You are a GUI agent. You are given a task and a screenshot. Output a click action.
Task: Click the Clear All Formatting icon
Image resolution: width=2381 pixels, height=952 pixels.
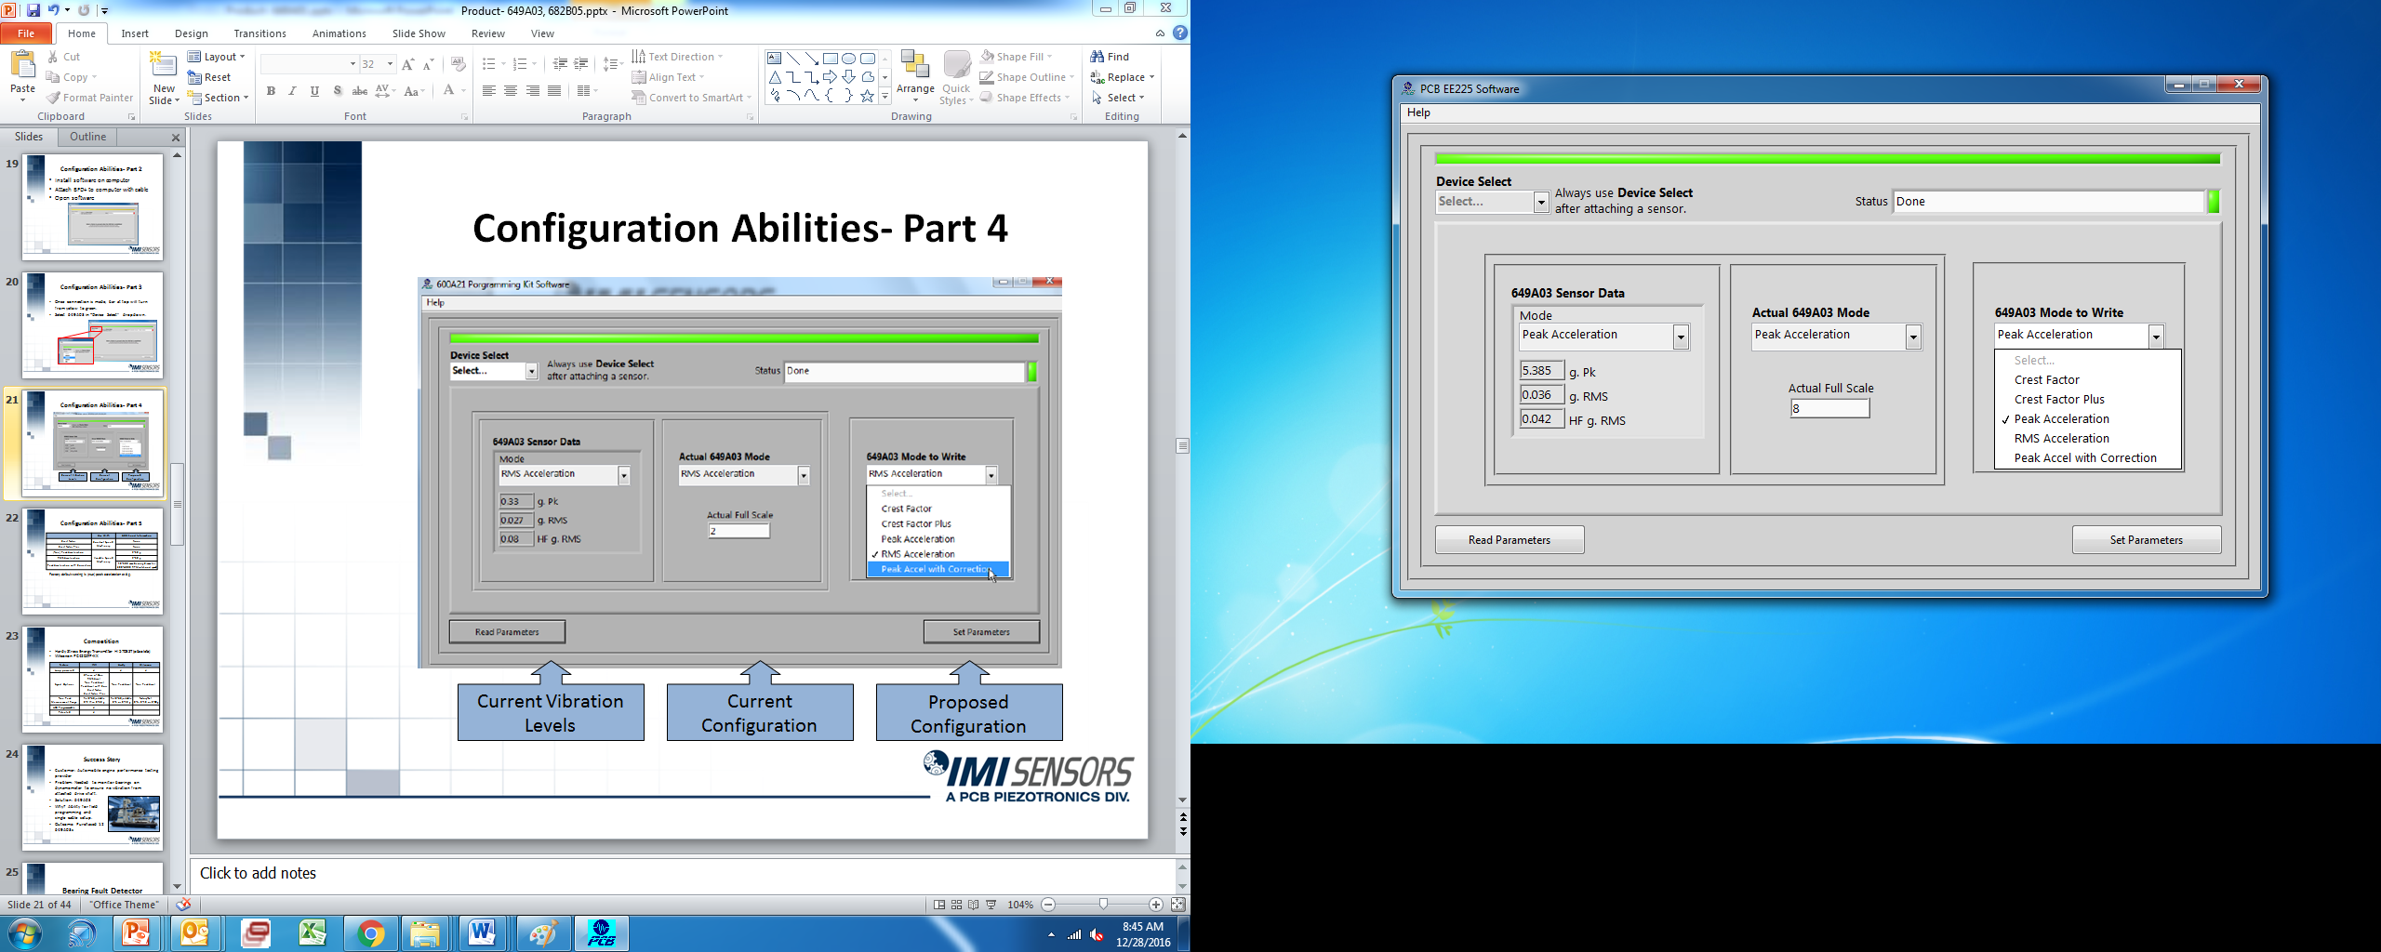click(458, 64)
